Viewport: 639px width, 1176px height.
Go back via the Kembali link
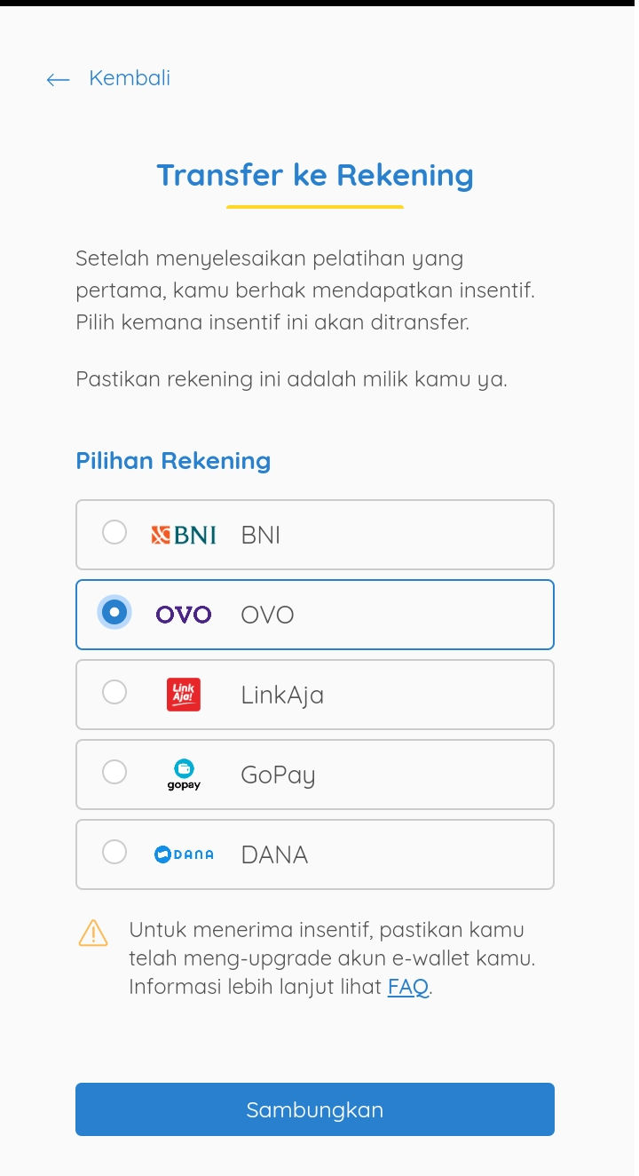pyautogui.click(x=130, y=78)
